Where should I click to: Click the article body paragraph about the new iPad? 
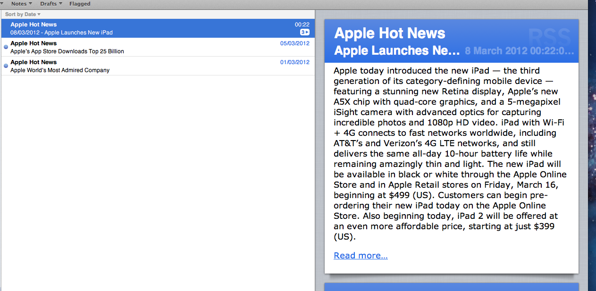[451, 154]
